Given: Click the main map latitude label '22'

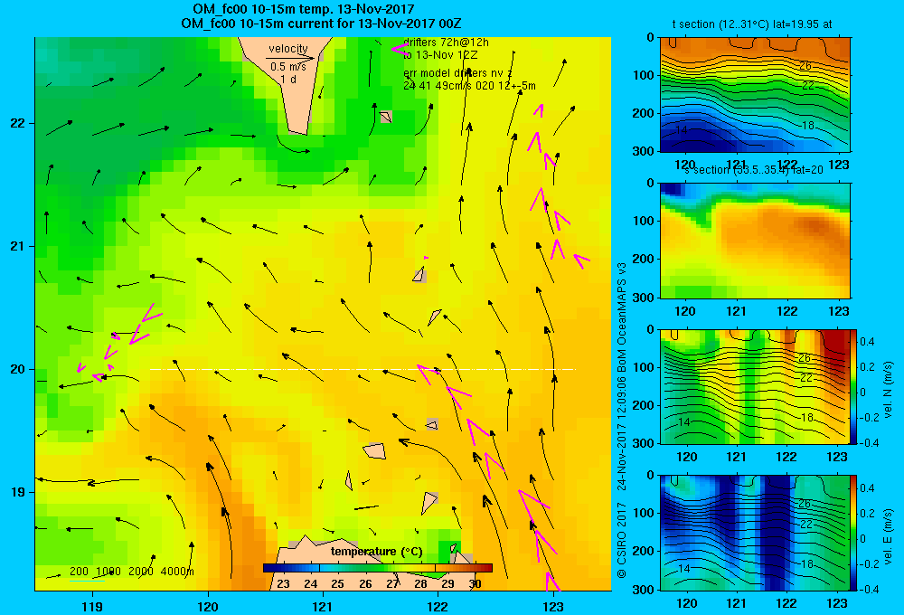Looking at the screenshot, I should [x=18, y=124].
